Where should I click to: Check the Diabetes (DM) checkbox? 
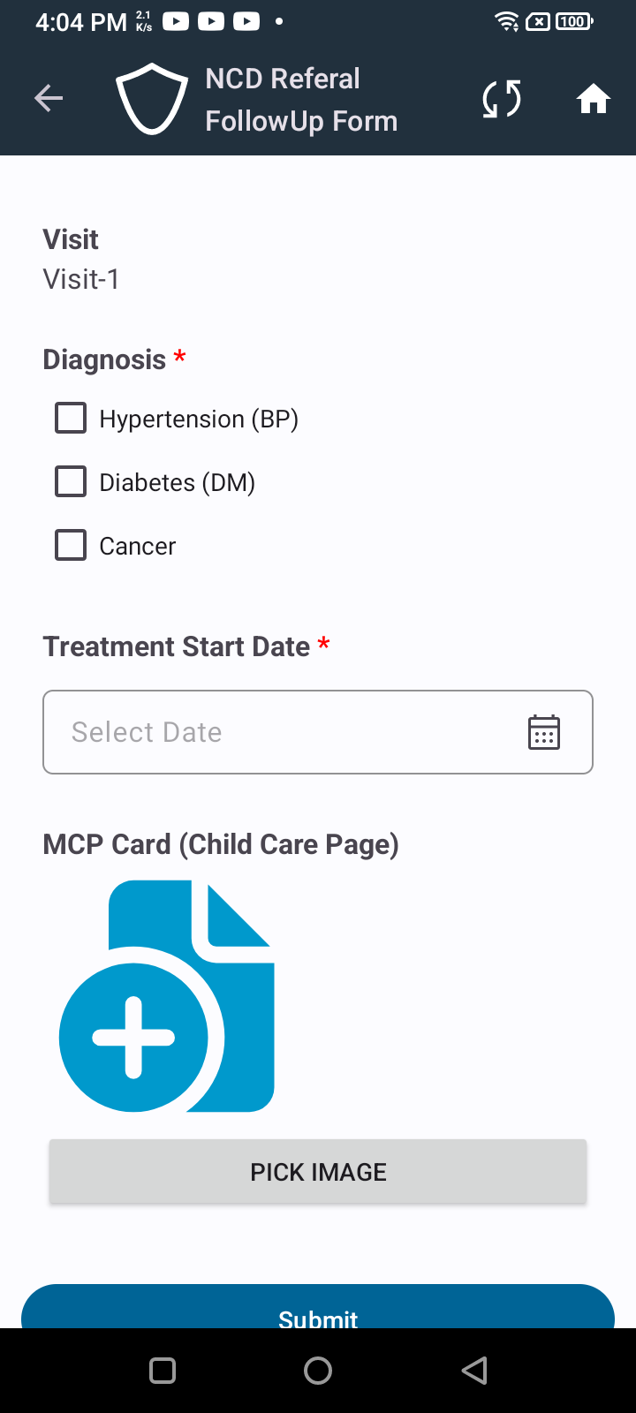pyautogui.click(x=71, y=481)
